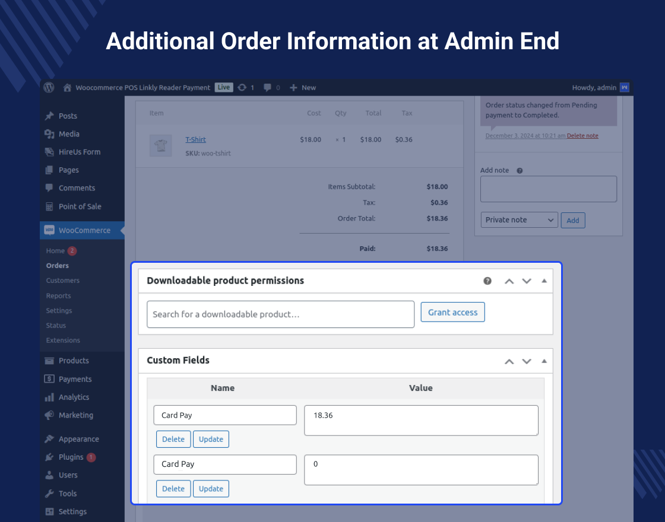Click the Point of Sale sidebar icon
This screenshot has width=665, height=522.
point(50,206)
